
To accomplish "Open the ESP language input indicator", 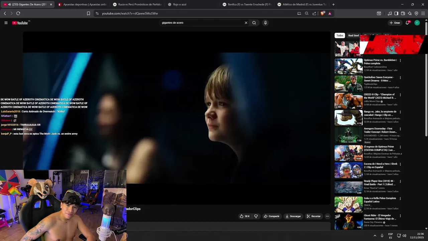I will 391,236.
